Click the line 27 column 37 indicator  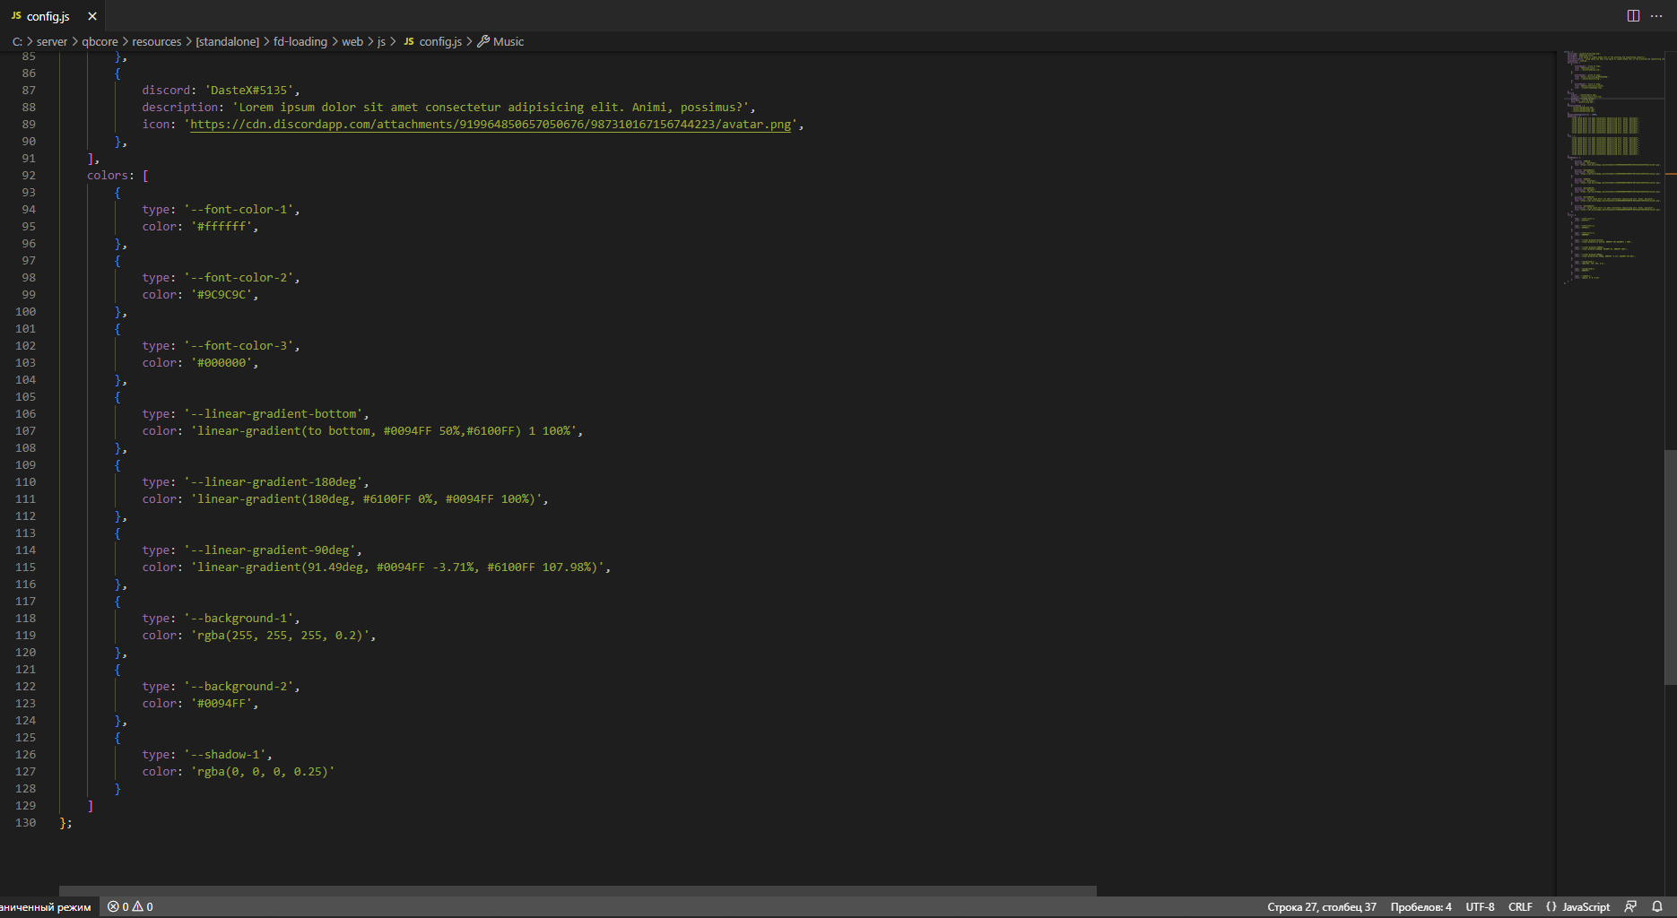click(x=1321, y=906)
